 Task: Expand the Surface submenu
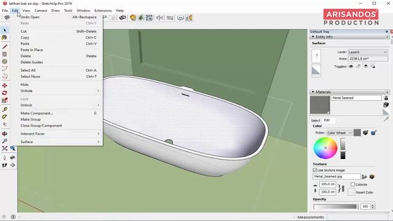(x=60, y=142)
